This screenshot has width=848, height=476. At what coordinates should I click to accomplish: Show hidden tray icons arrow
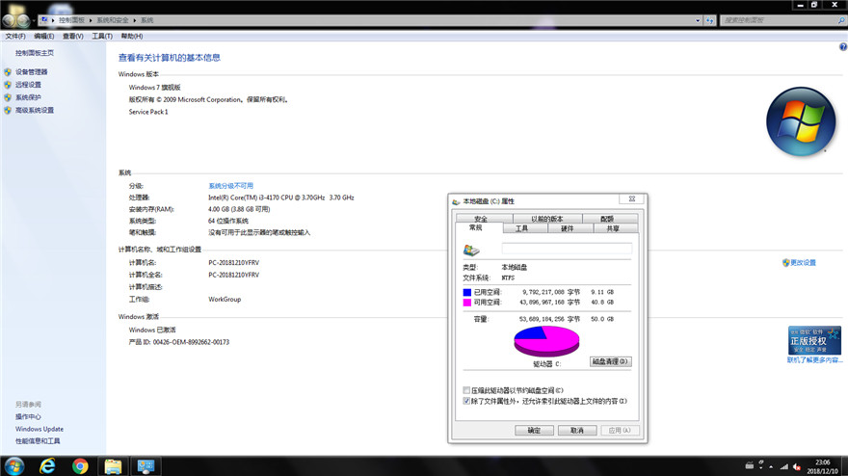pos(771,466)
